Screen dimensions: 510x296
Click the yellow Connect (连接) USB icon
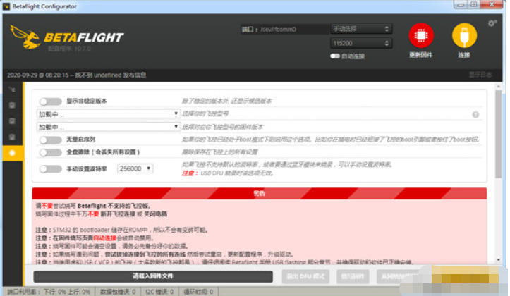(x=464, y=35)
